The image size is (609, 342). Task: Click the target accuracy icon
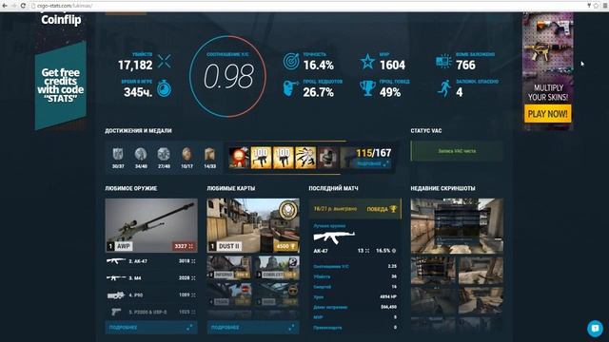291,61
